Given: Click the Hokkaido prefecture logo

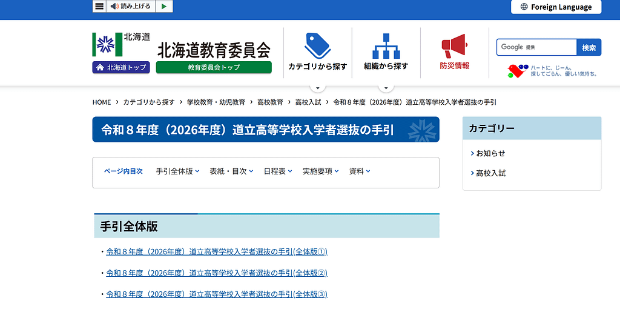Looking at the screenshot, I should point(107,44).
